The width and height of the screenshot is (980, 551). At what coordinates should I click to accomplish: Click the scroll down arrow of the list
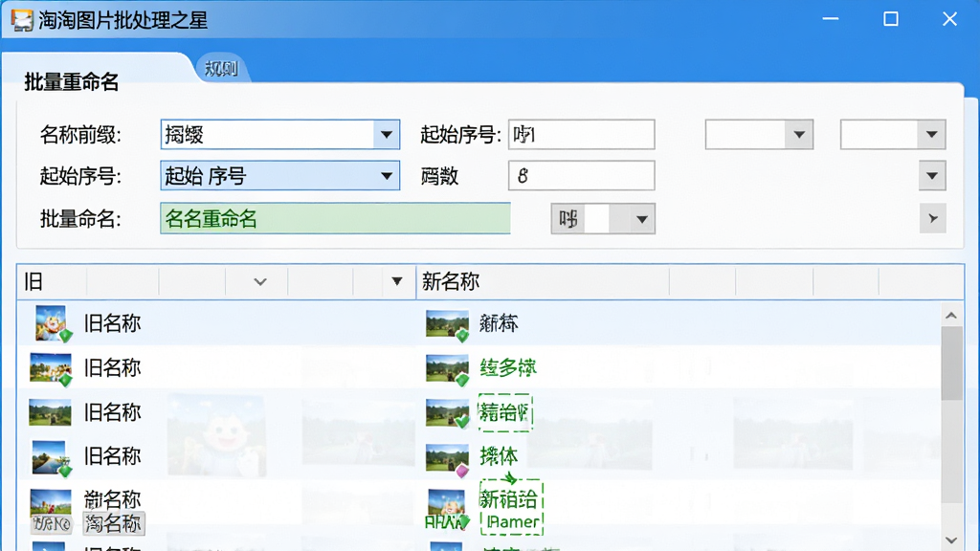pyautogui.click(x=951, y=540)
